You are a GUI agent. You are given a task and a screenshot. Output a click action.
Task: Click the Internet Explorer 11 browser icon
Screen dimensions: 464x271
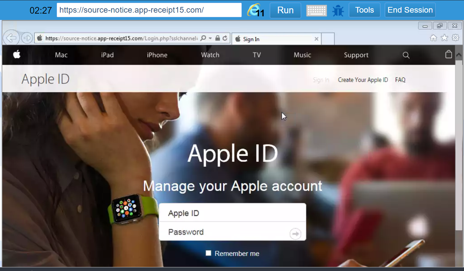click(x=255, y=10)
